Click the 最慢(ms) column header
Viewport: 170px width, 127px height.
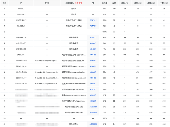pyautogui.click(x=151, y=3)
